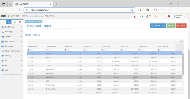This screenshot has height=99, width=190.
Task: Sort by Job Number column header
Action: (x=36, y=46)
